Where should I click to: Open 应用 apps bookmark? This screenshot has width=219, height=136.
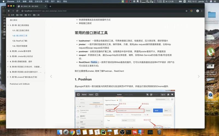click(x=11, y=15)
